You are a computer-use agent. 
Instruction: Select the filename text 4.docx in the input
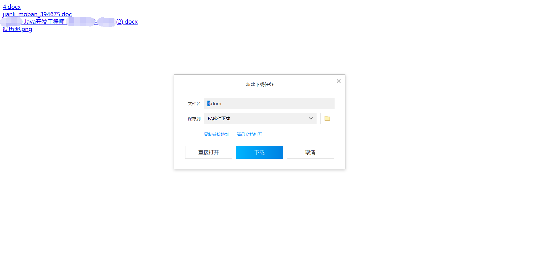(x=214, y=103)
